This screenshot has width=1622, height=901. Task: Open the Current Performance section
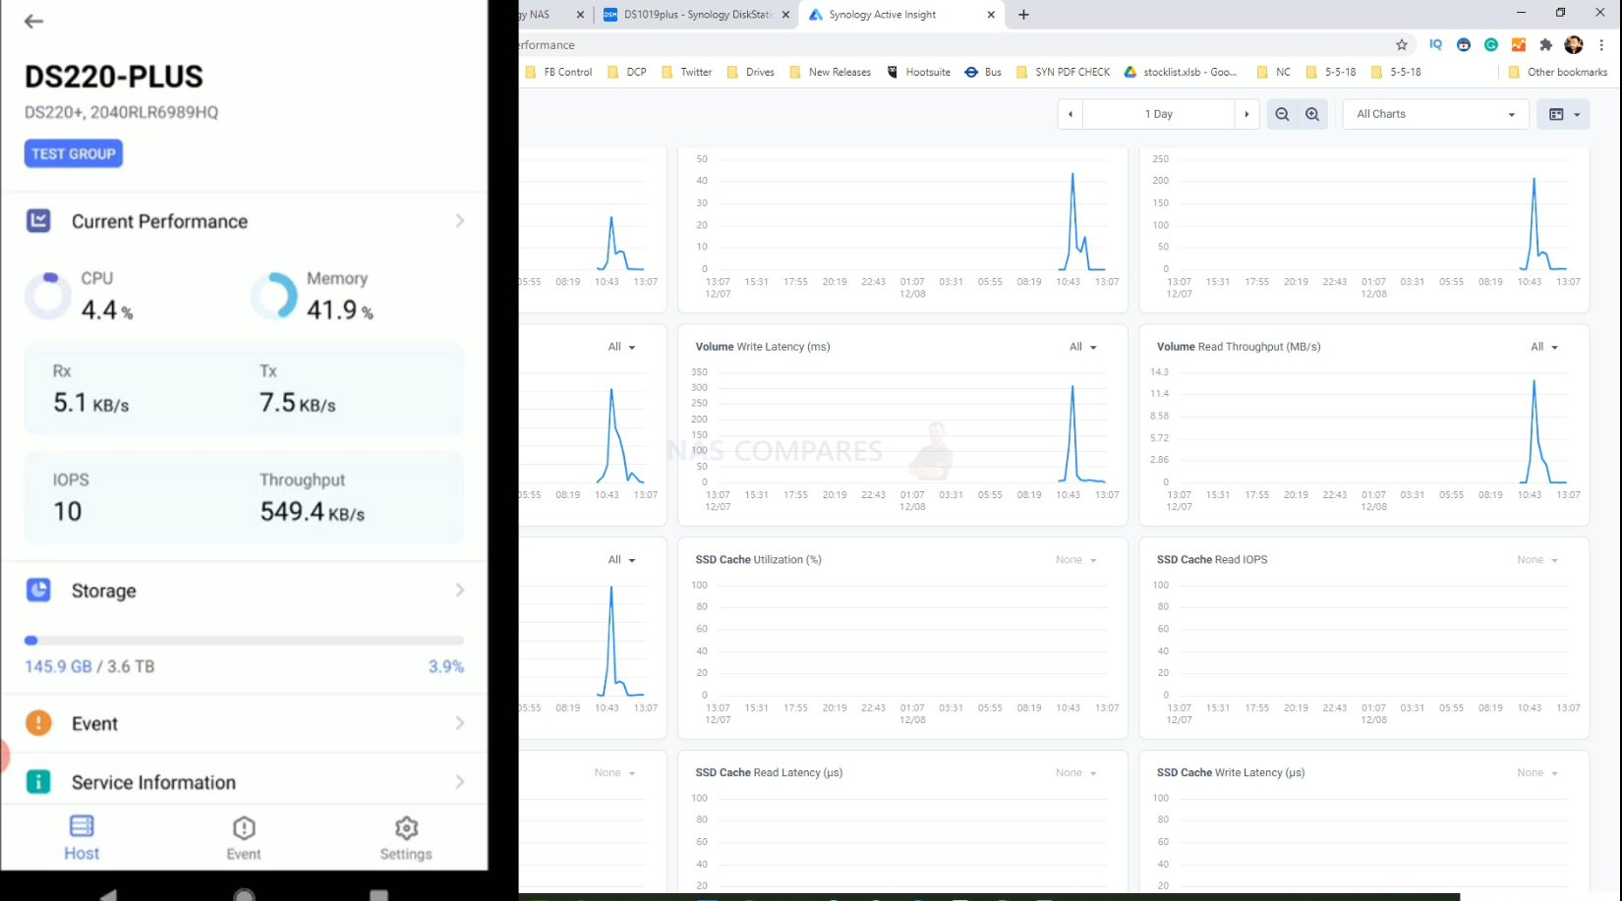(244, 221)
